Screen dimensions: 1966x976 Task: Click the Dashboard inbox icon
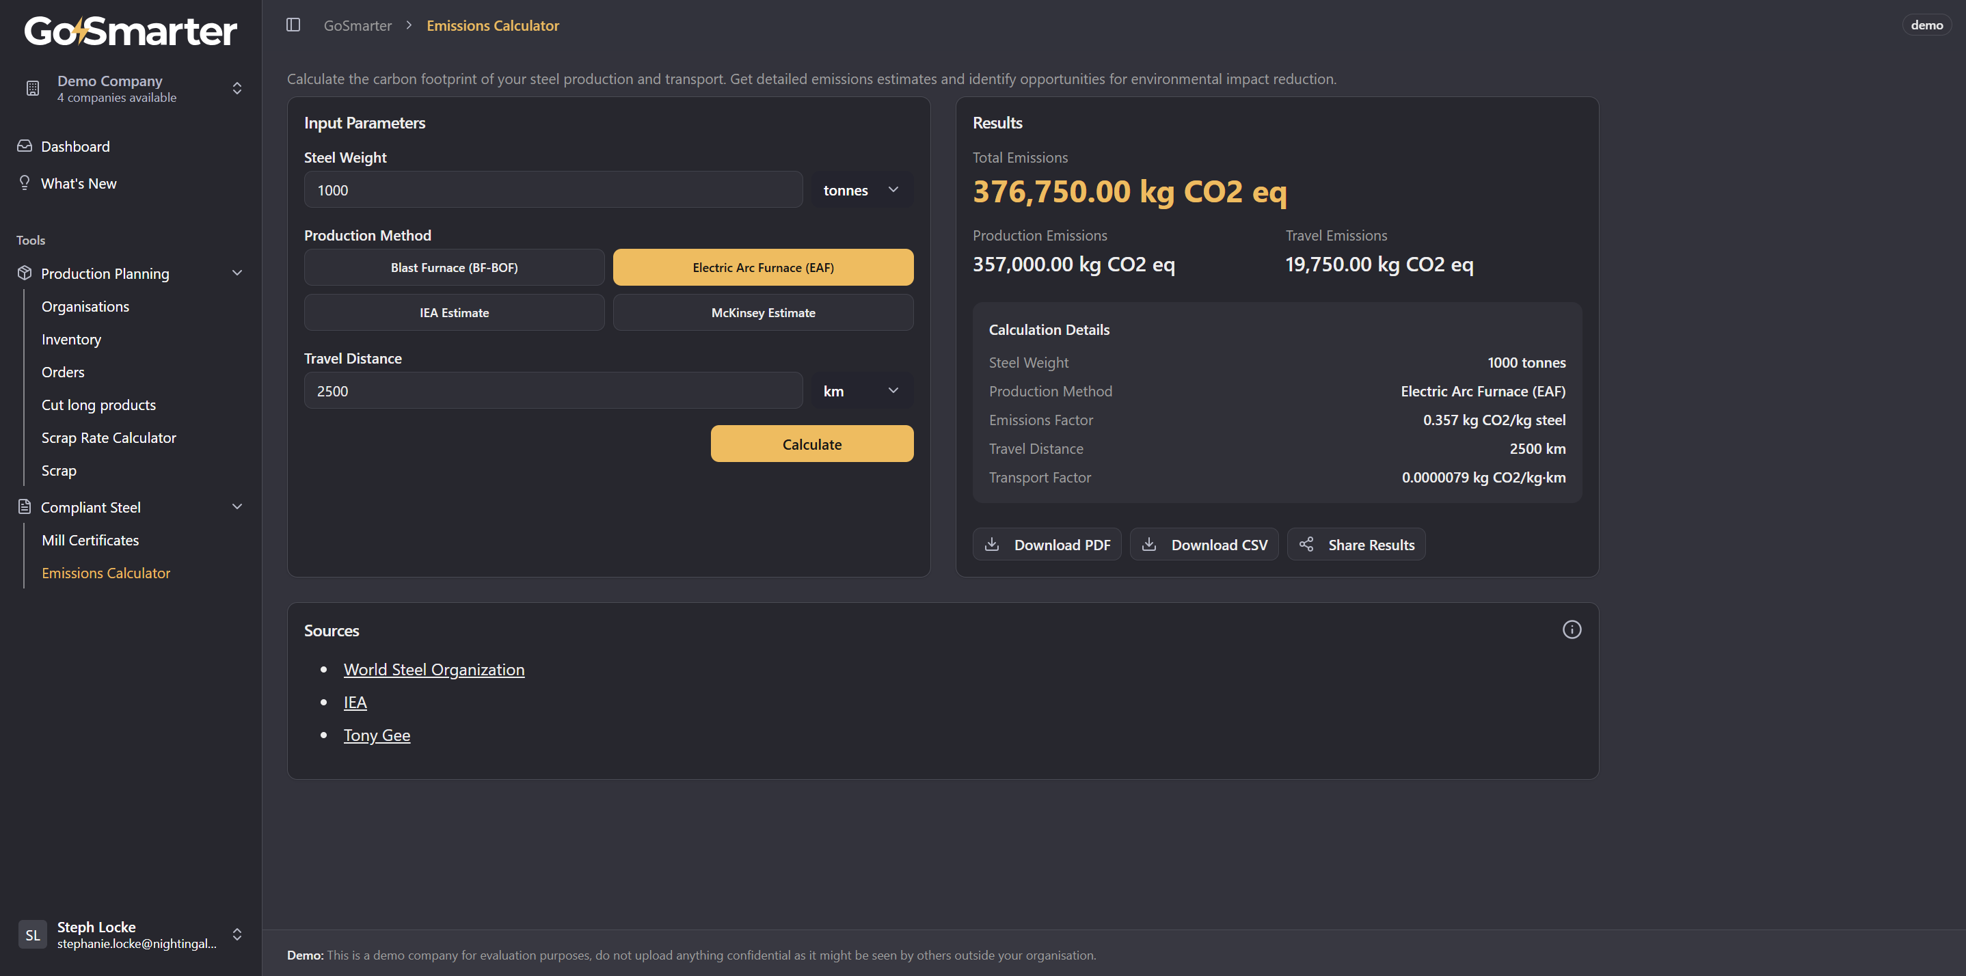pyautogui.click(x=25, y=146)
